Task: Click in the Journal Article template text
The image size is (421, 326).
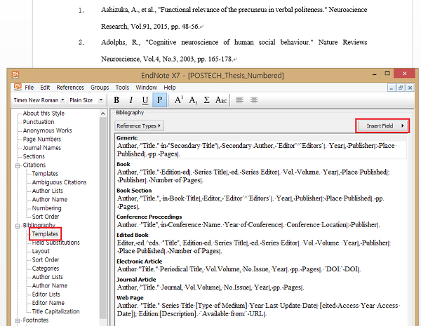Action: 210,287
